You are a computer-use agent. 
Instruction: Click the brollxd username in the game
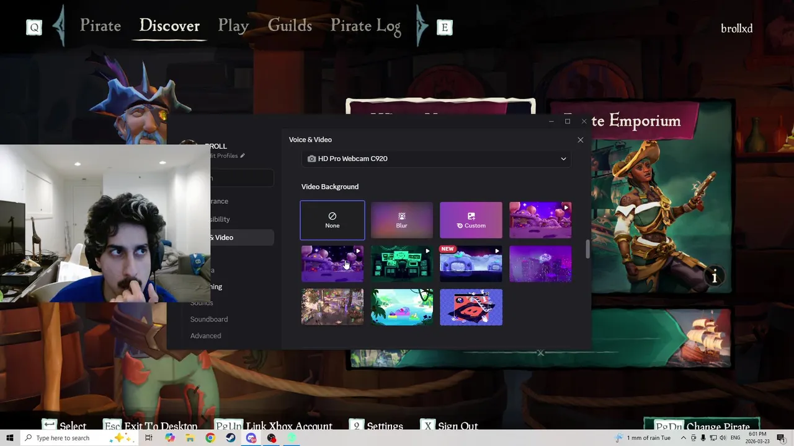click(x=736, y=28)
